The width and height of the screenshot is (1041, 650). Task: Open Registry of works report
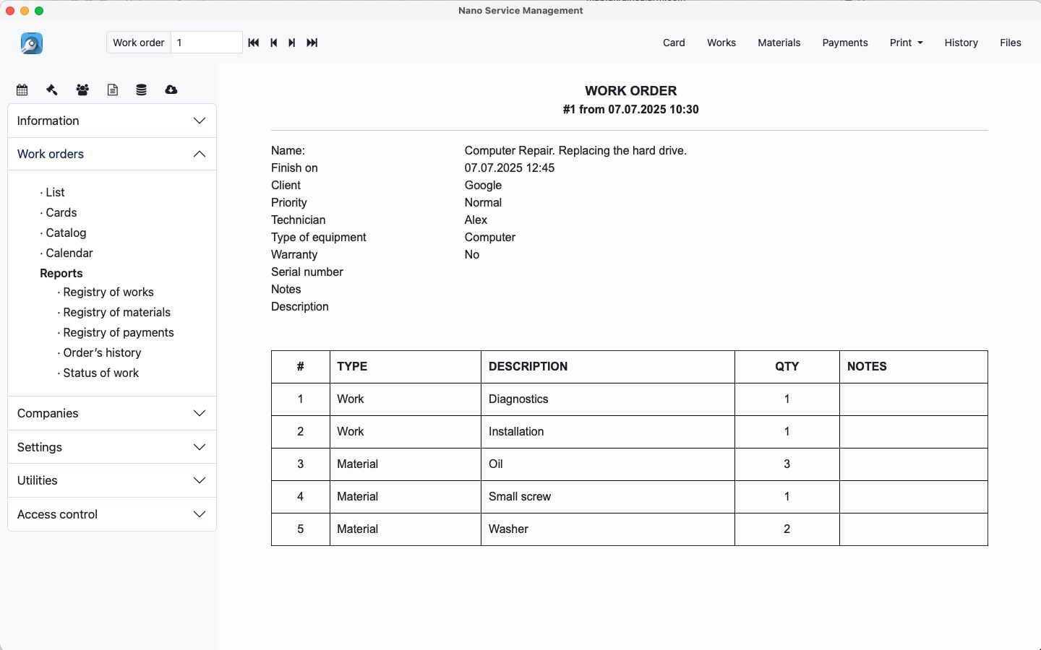pos(108,292)
